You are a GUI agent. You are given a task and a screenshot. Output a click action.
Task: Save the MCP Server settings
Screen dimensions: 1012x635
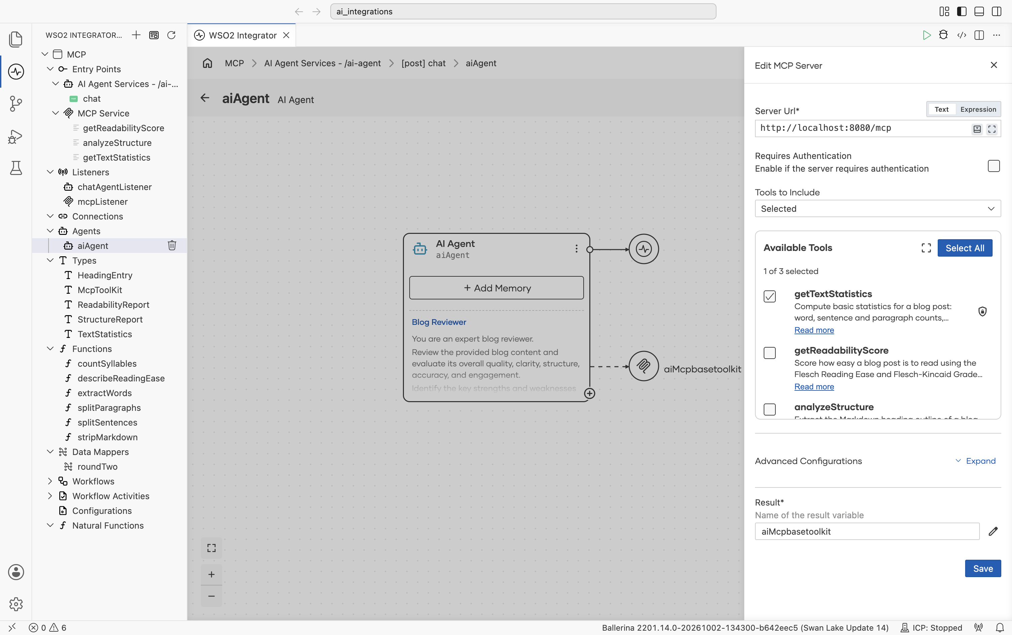pos(983,569)
